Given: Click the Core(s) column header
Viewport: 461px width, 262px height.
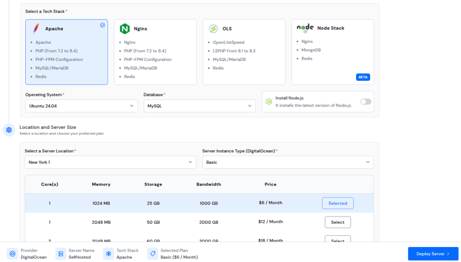Looking at the screenshot, I should point(50,185).
